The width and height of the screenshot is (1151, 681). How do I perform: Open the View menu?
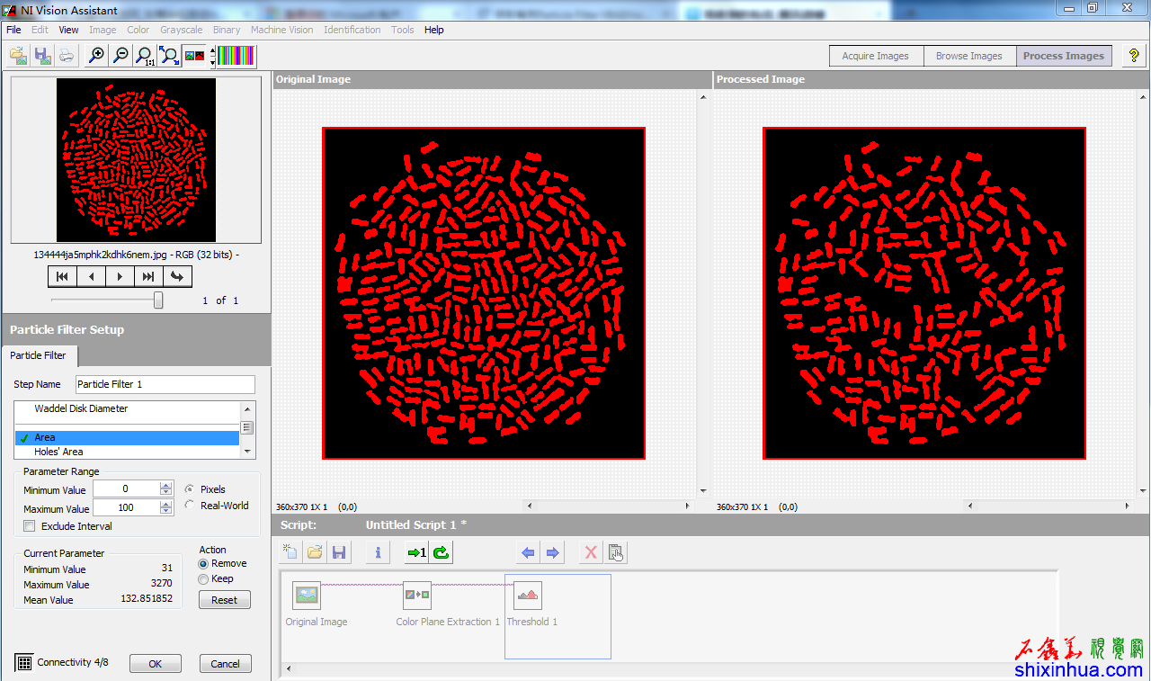click(x=69, y=30)
